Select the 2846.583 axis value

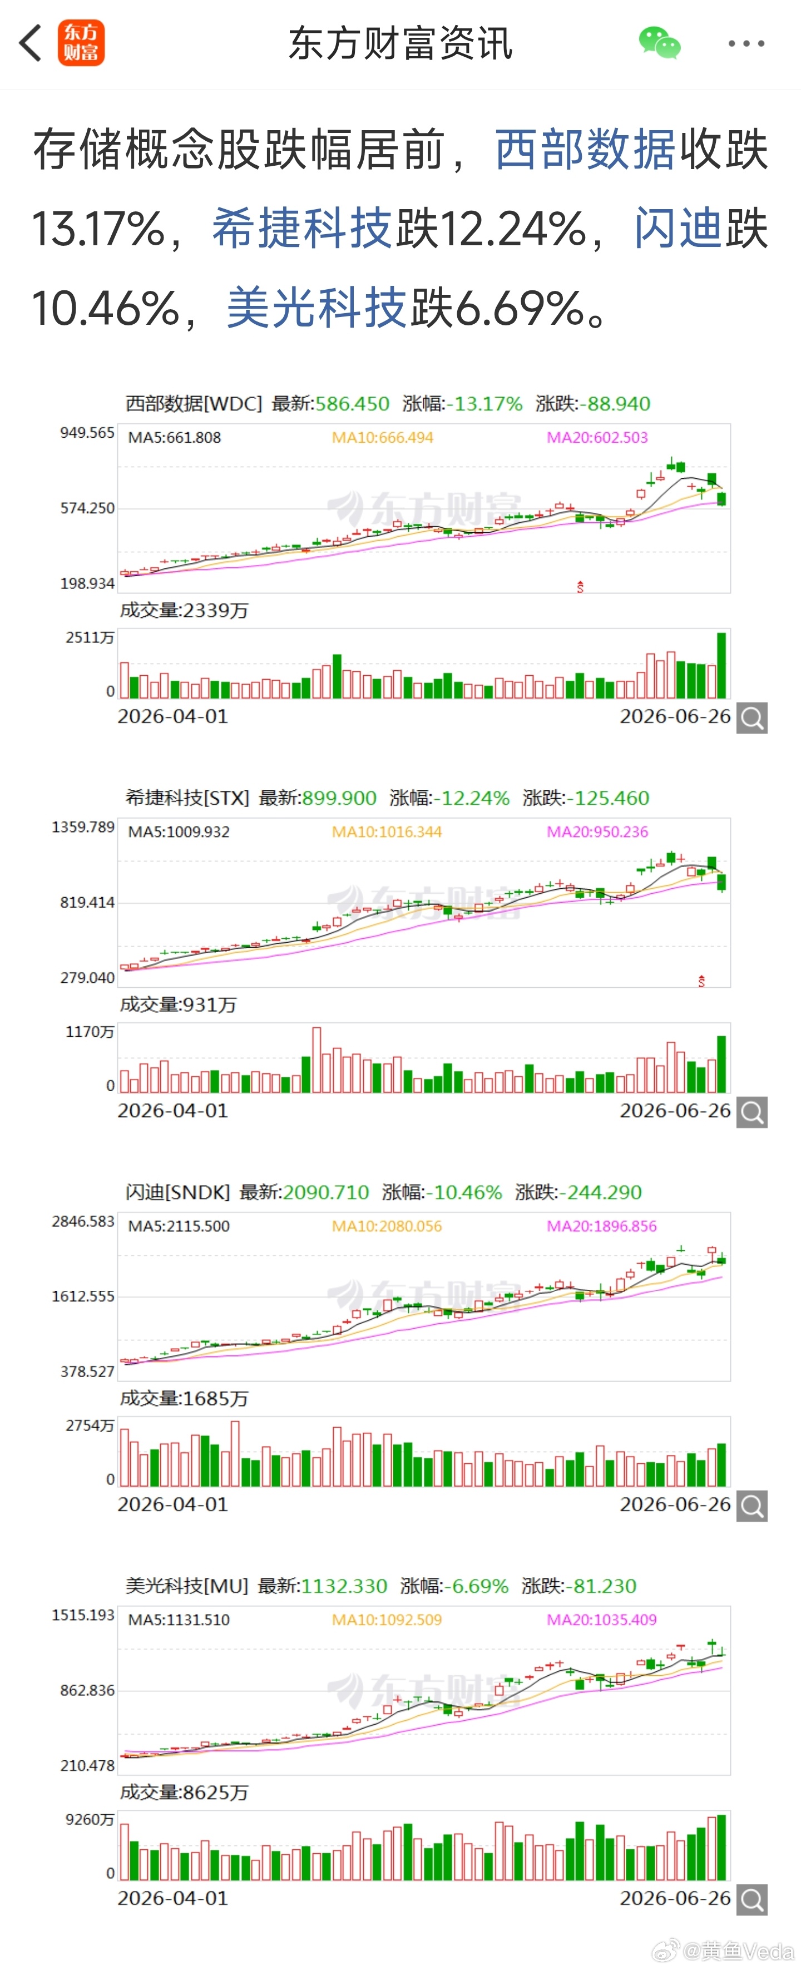(x=83, y=1221)
